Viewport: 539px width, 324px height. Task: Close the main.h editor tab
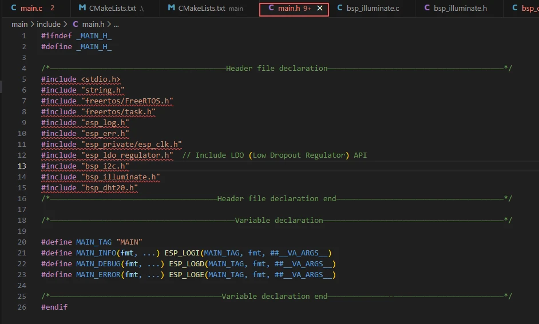[x=320, y=9]
